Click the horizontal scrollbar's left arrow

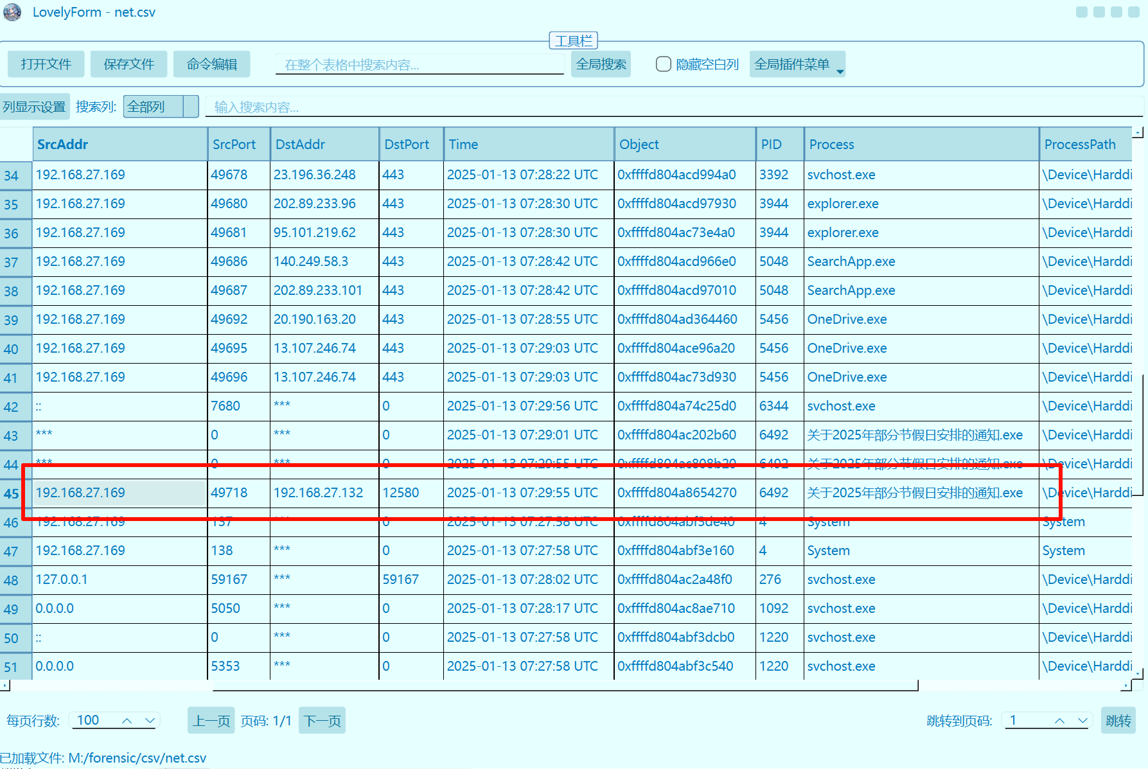click(5, 685)
